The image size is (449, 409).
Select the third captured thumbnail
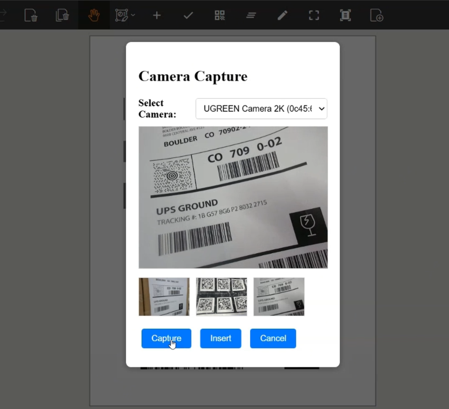279,297
